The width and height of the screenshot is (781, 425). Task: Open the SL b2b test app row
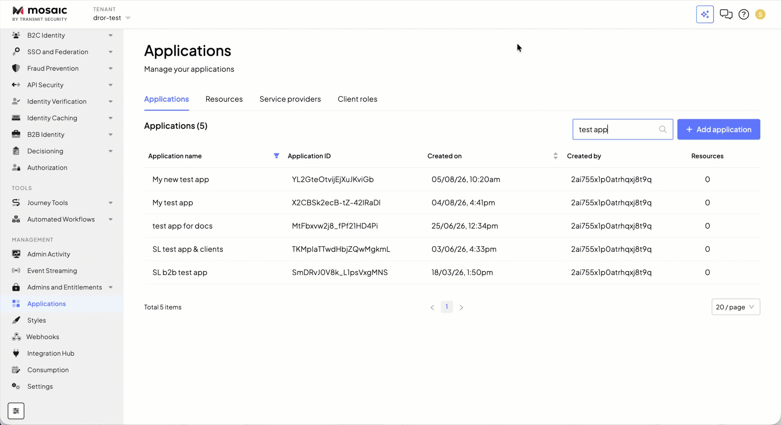[x=452, y=272]
